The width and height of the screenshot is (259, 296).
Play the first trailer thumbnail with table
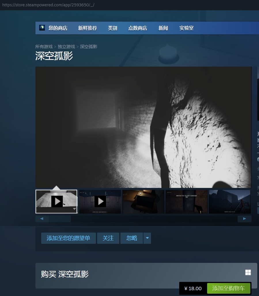(56, 202)
